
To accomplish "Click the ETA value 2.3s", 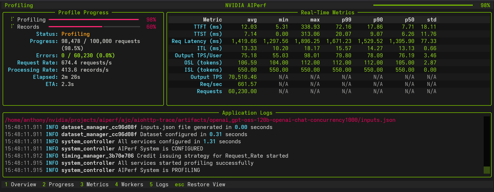I will point(68,84).
